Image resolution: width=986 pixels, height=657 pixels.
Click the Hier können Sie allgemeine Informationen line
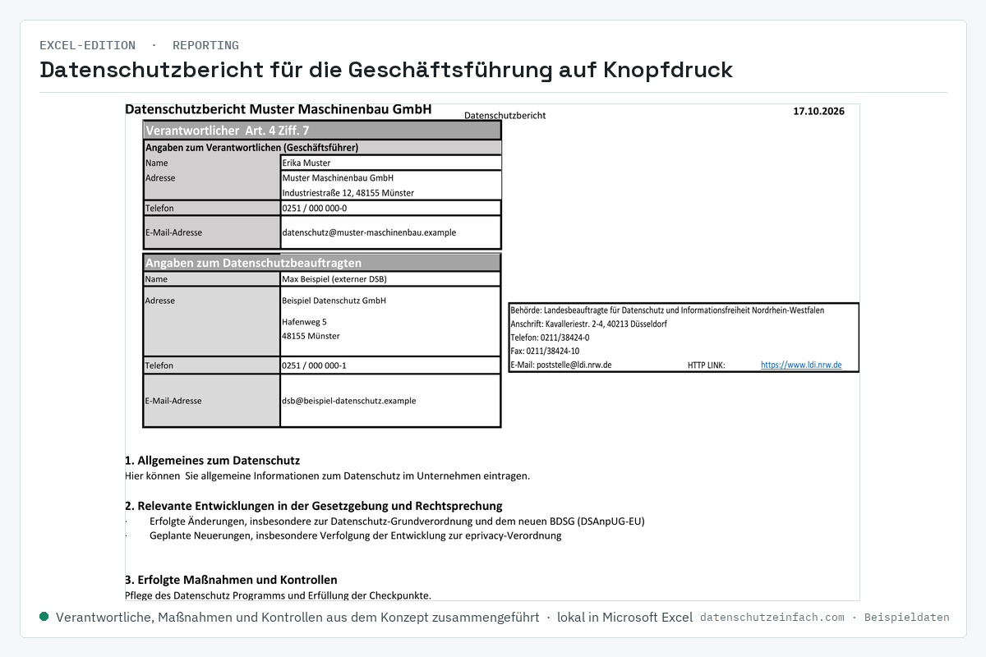point(327,476)
